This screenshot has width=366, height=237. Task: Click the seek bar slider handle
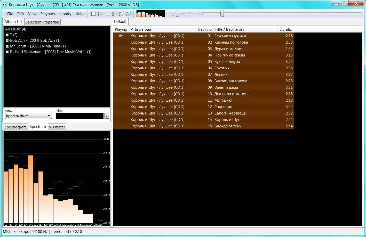[x=222, y=14]
